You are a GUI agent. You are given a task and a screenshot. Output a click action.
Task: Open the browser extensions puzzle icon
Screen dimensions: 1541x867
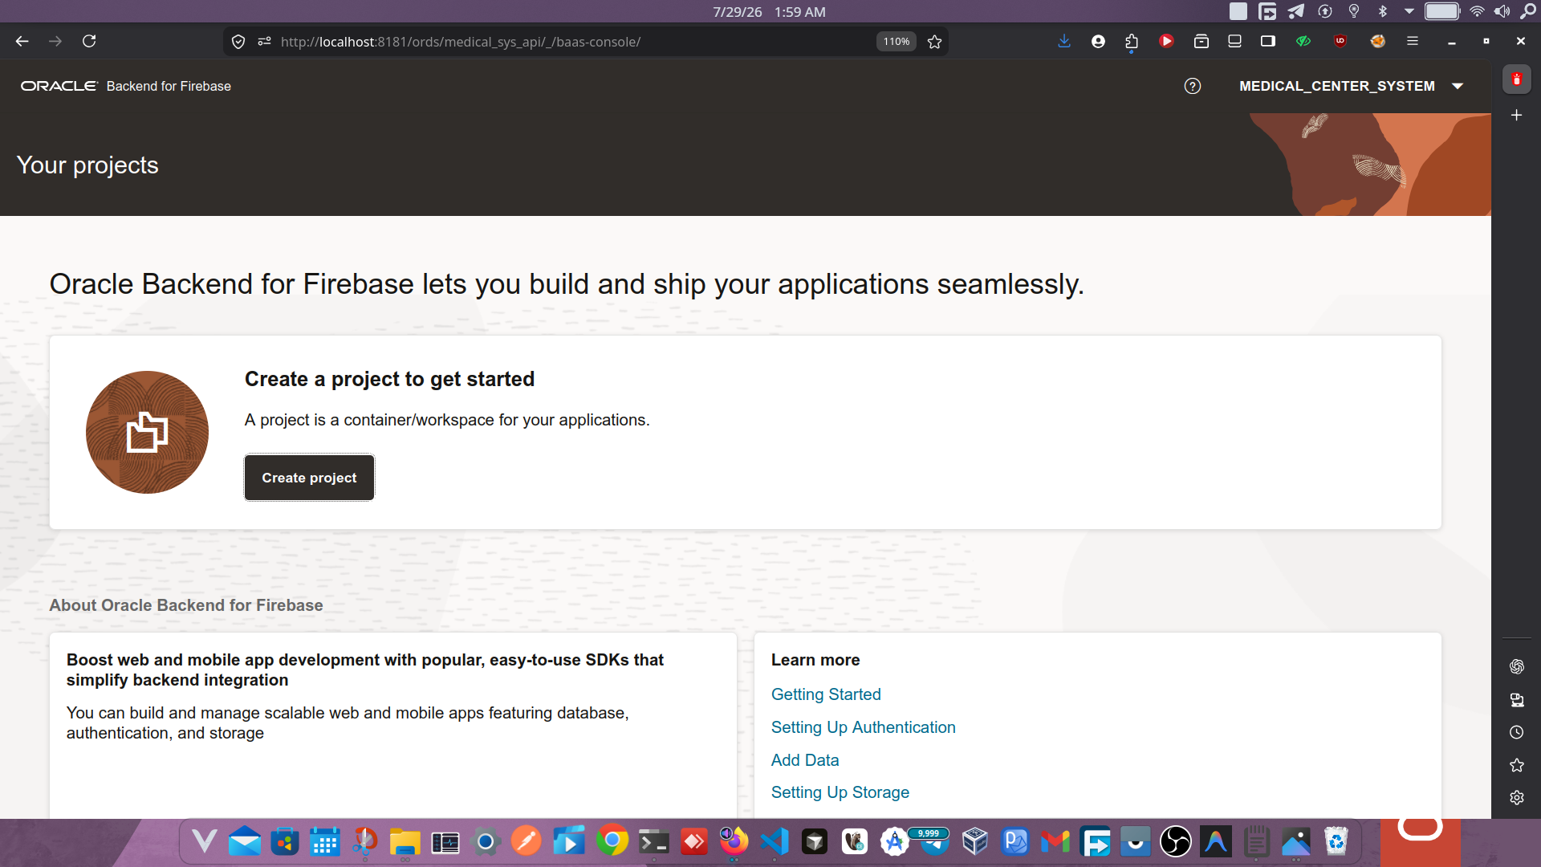click(x=1132, y=41)
